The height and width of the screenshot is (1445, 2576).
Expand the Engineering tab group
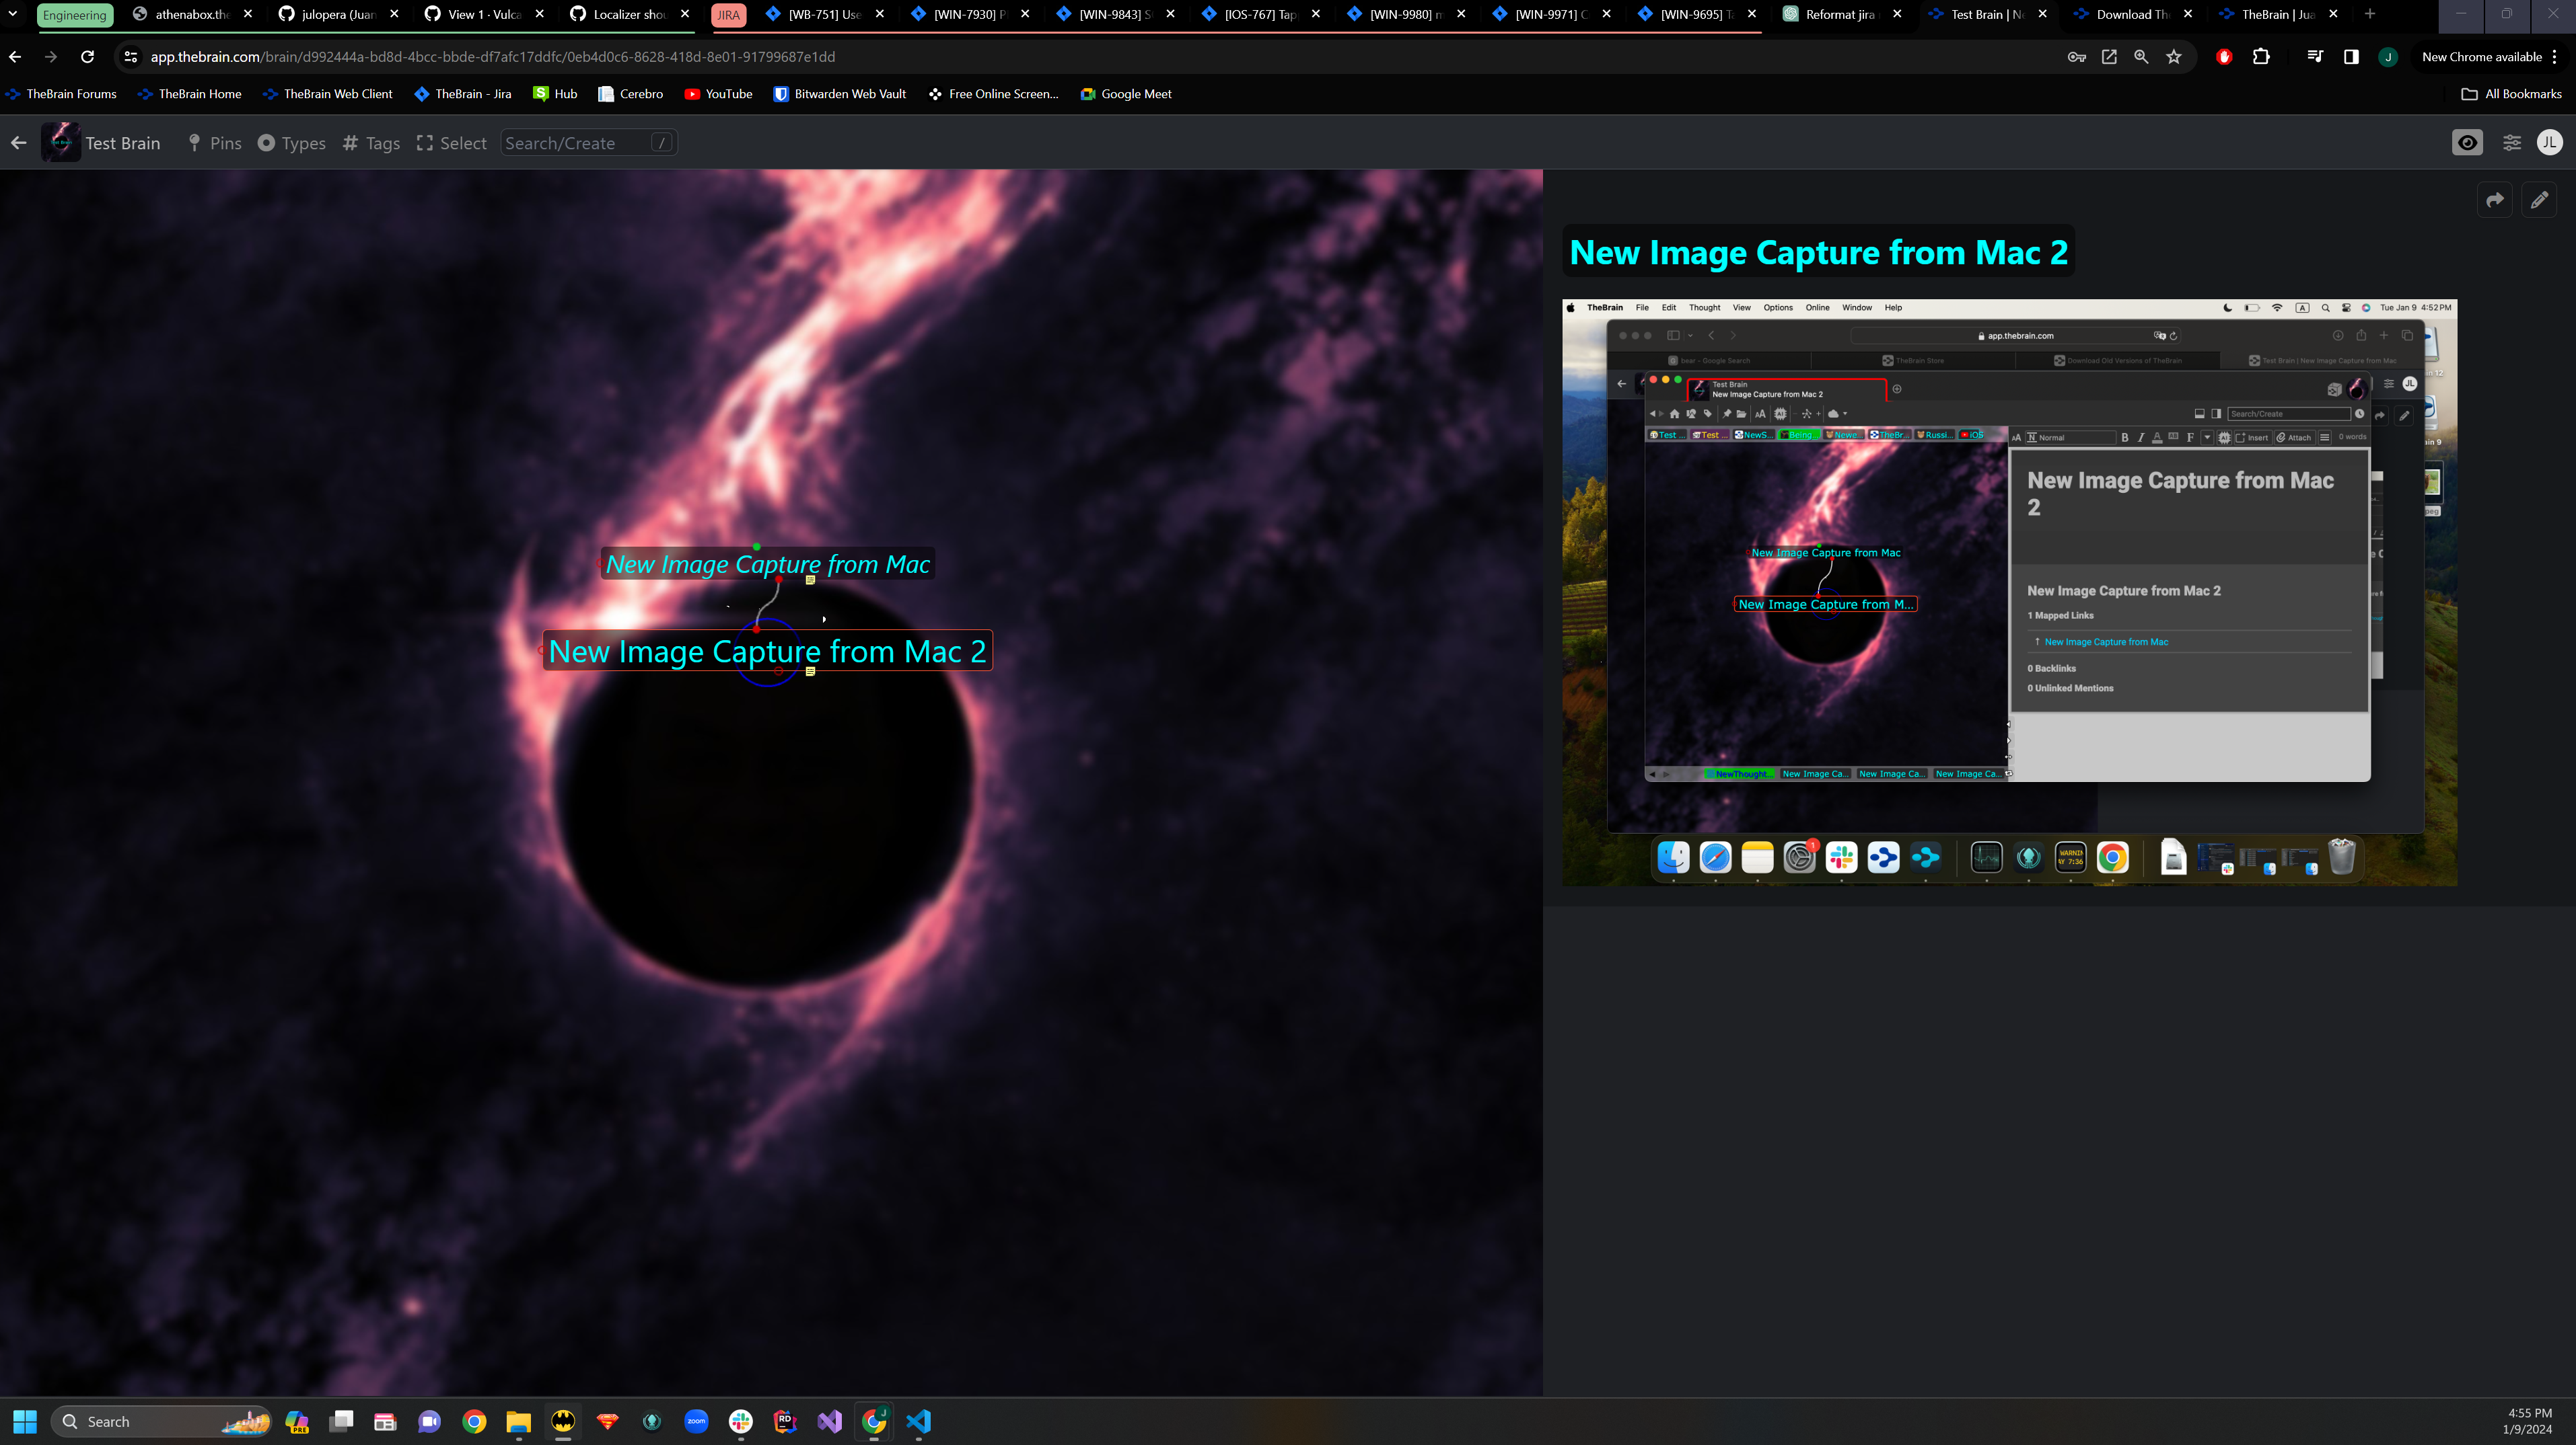click(74, 15)
